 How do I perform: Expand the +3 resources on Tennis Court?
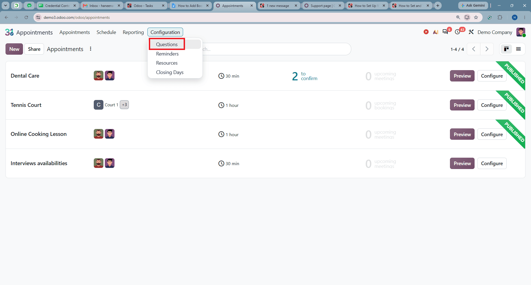(124, 105)
